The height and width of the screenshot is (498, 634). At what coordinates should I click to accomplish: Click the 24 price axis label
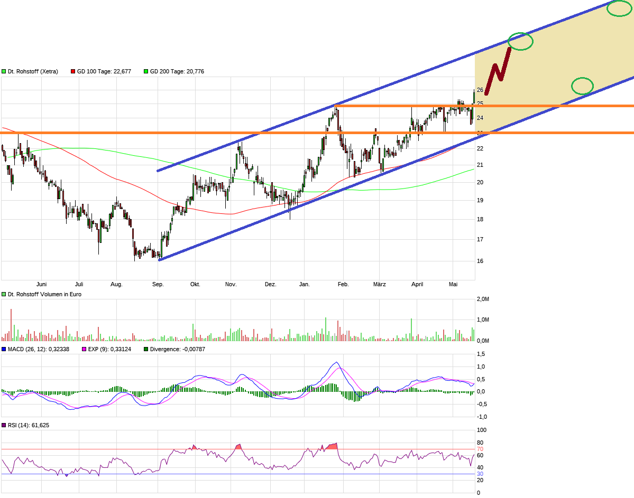[x=480, y=118]
